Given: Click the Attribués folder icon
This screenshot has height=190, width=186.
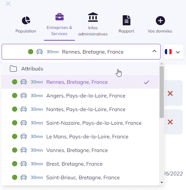Looking at the screenshot, I should (13, 69).
